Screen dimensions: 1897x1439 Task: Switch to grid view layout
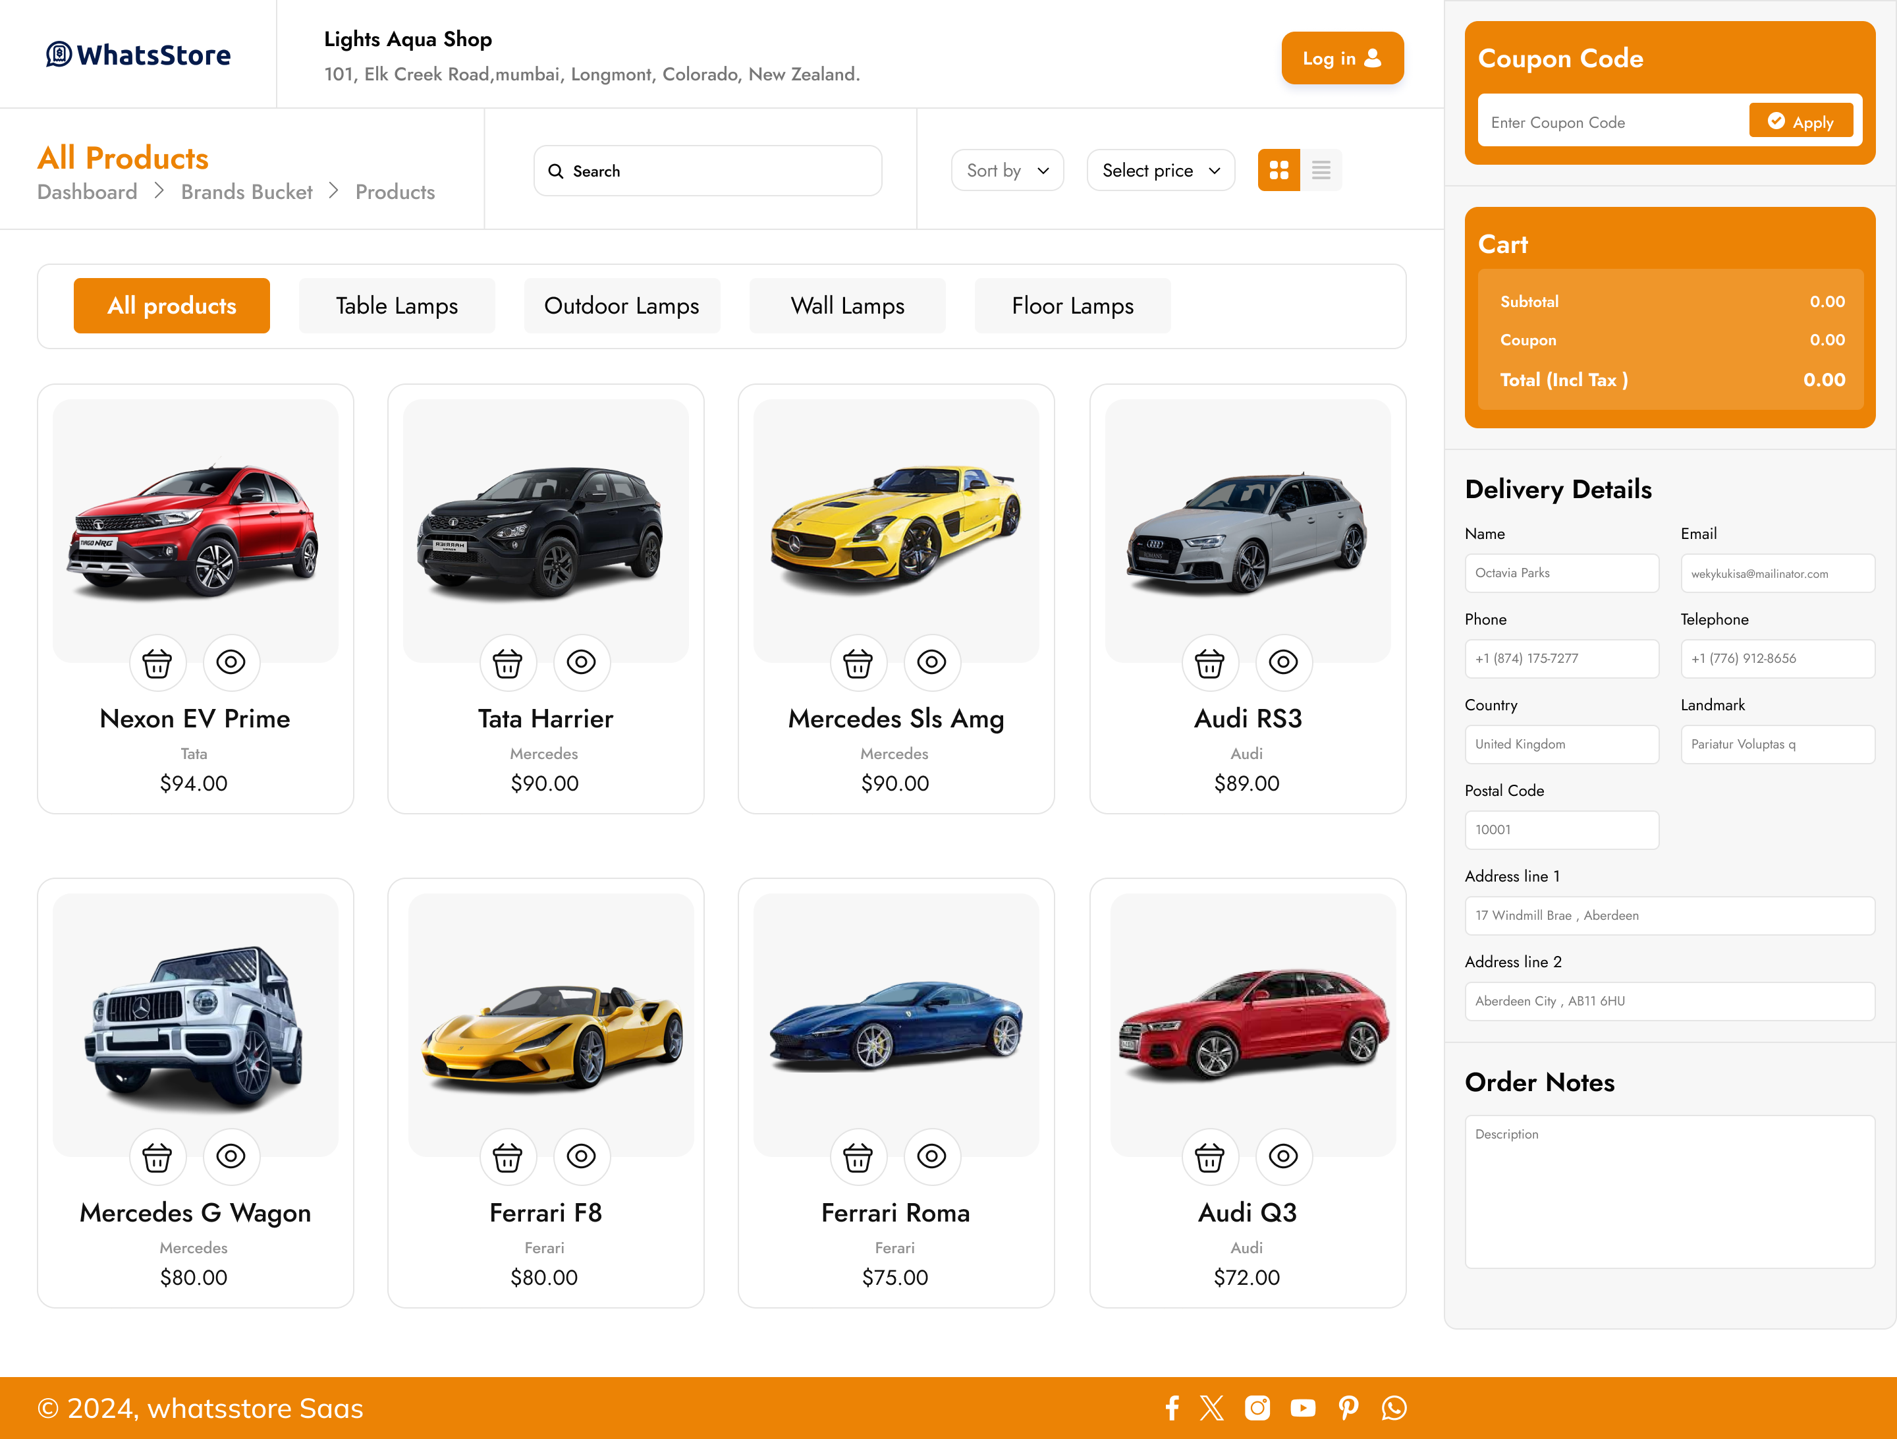pyautogui.click(x=1278, y=170)
